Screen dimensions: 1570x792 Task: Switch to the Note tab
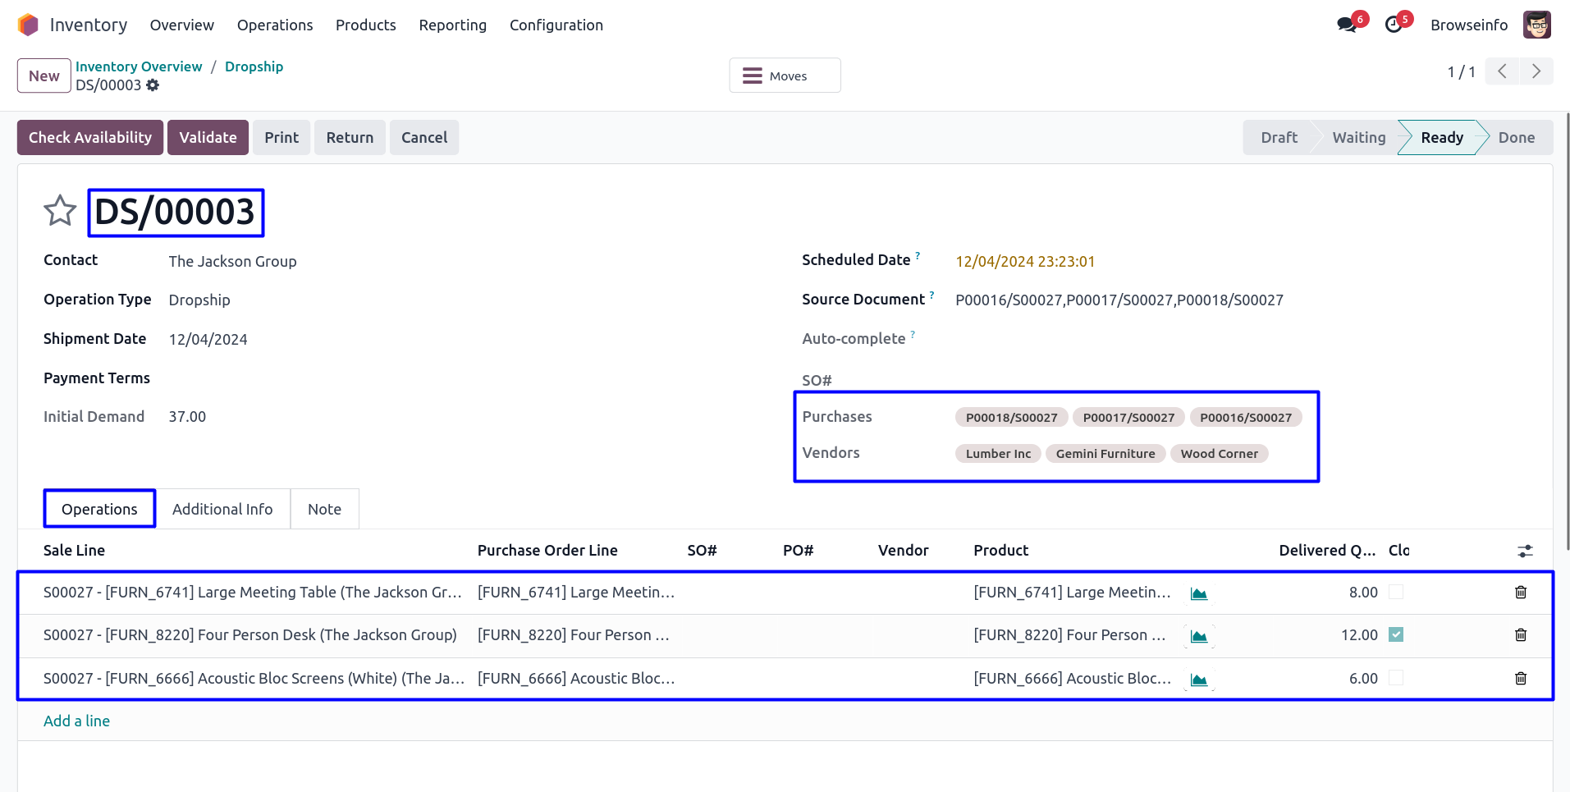324,510
